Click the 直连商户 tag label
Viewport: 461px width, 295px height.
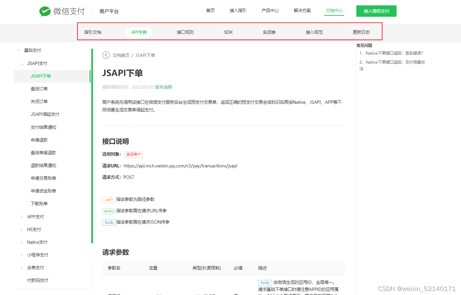134,154
